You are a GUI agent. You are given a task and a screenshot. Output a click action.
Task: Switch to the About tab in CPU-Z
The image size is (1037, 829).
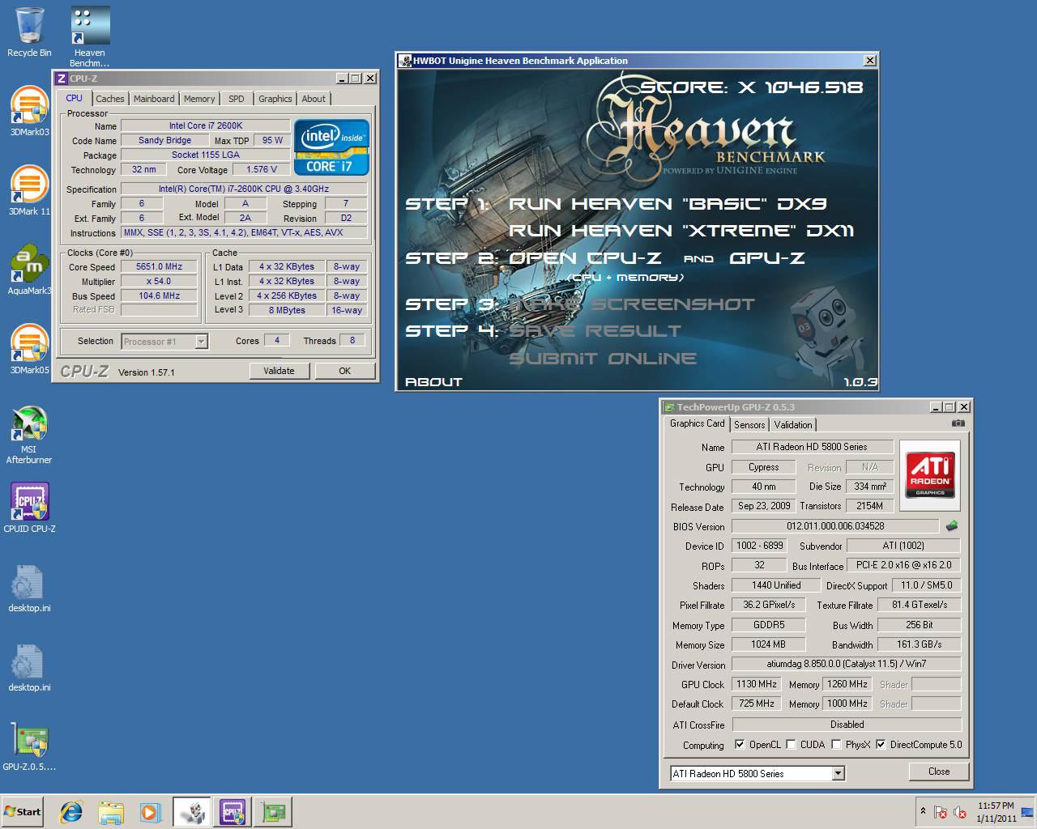pyautogui.click(x=314, y=99)
